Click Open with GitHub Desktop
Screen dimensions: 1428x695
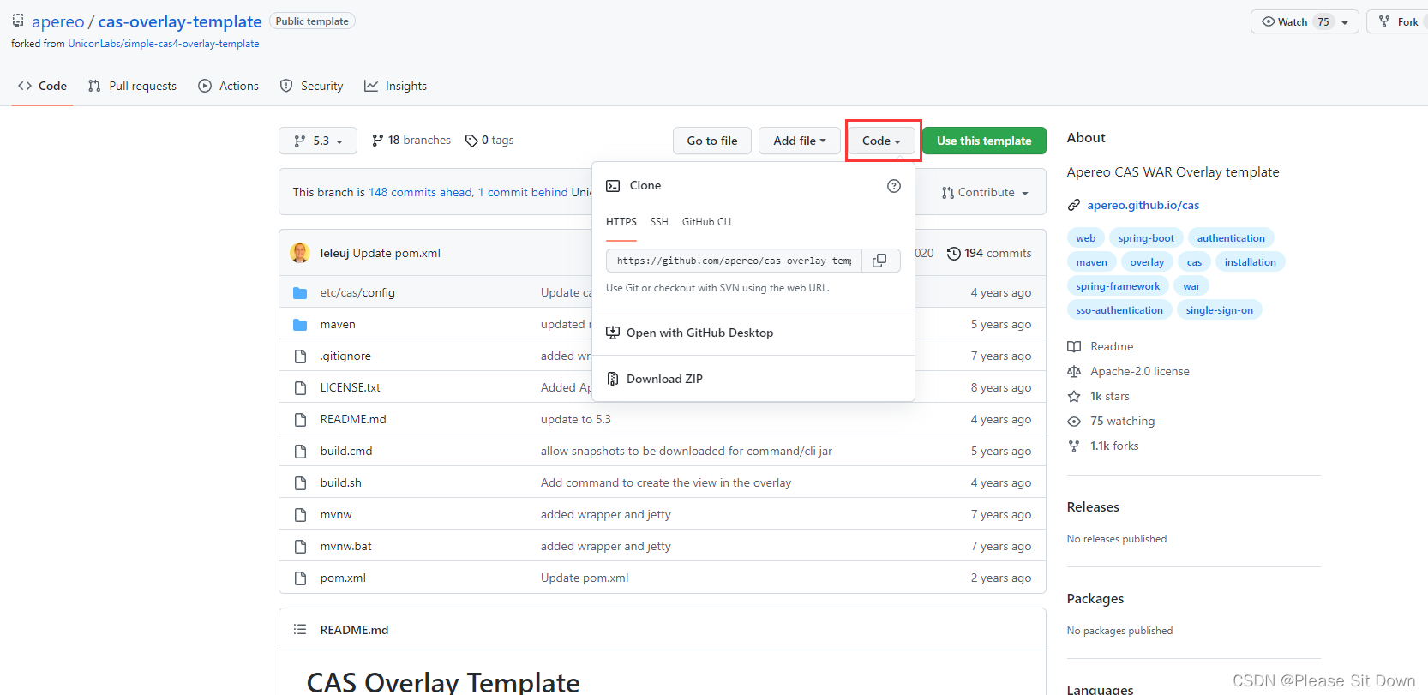coord(699,333)
